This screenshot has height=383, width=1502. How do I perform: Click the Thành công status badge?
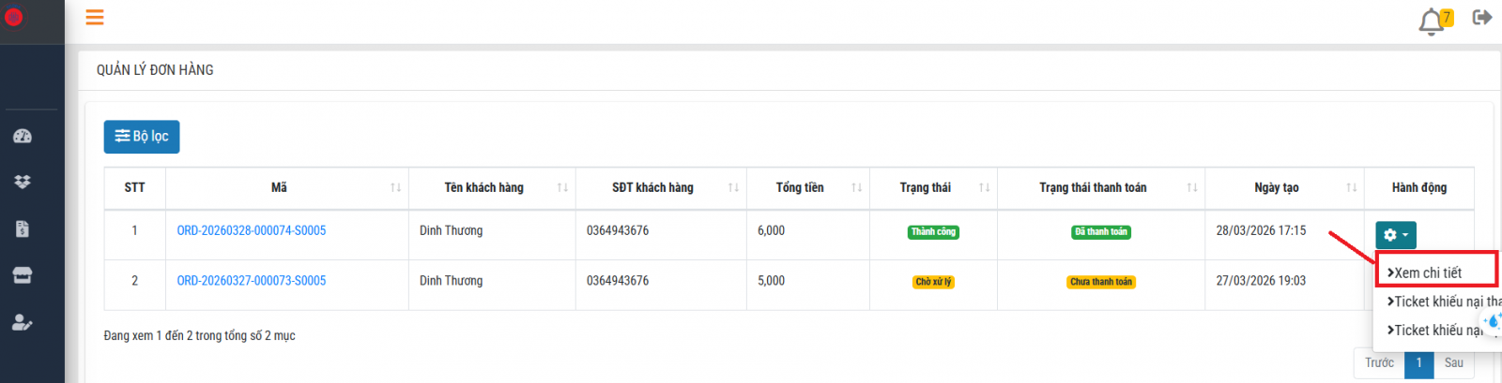pos(933,232)
